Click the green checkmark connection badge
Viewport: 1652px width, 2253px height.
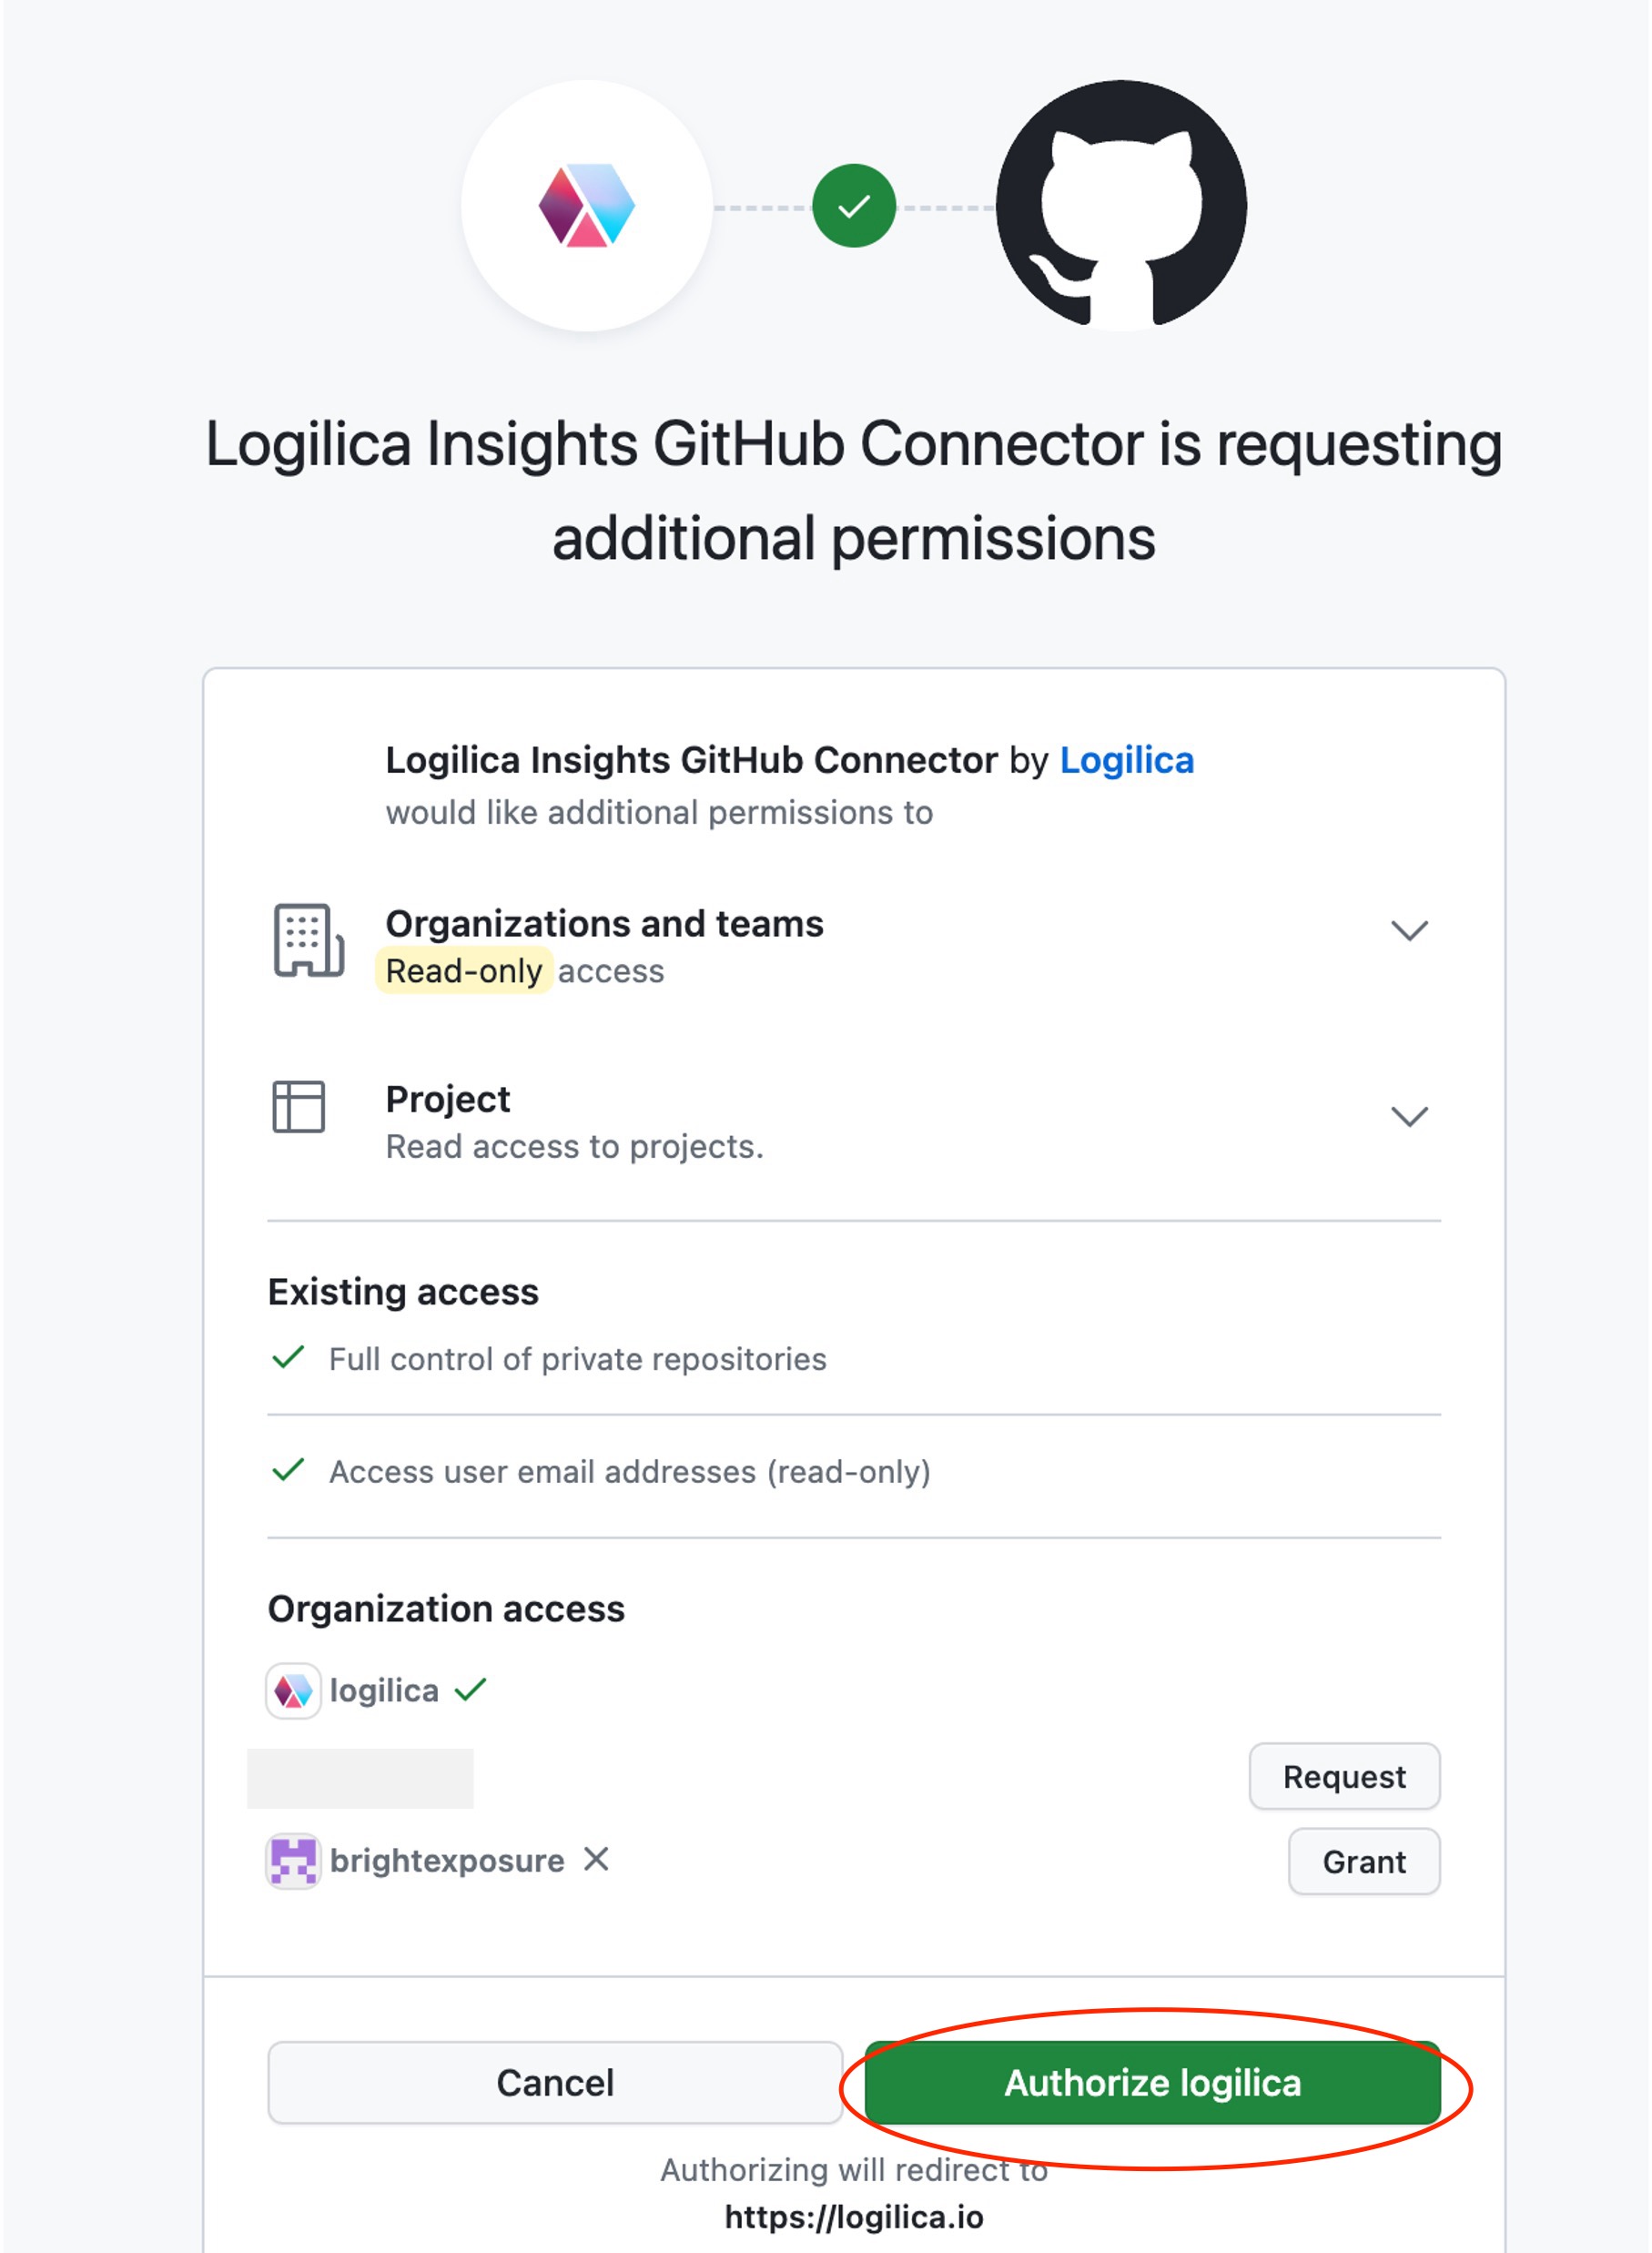click(853, 206)
